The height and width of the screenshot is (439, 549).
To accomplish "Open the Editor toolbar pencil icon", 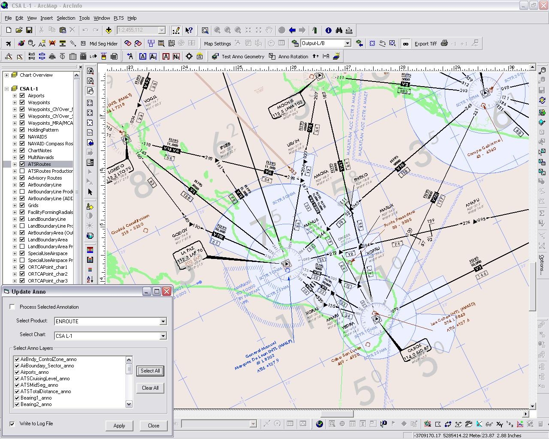I will point(176,30).
